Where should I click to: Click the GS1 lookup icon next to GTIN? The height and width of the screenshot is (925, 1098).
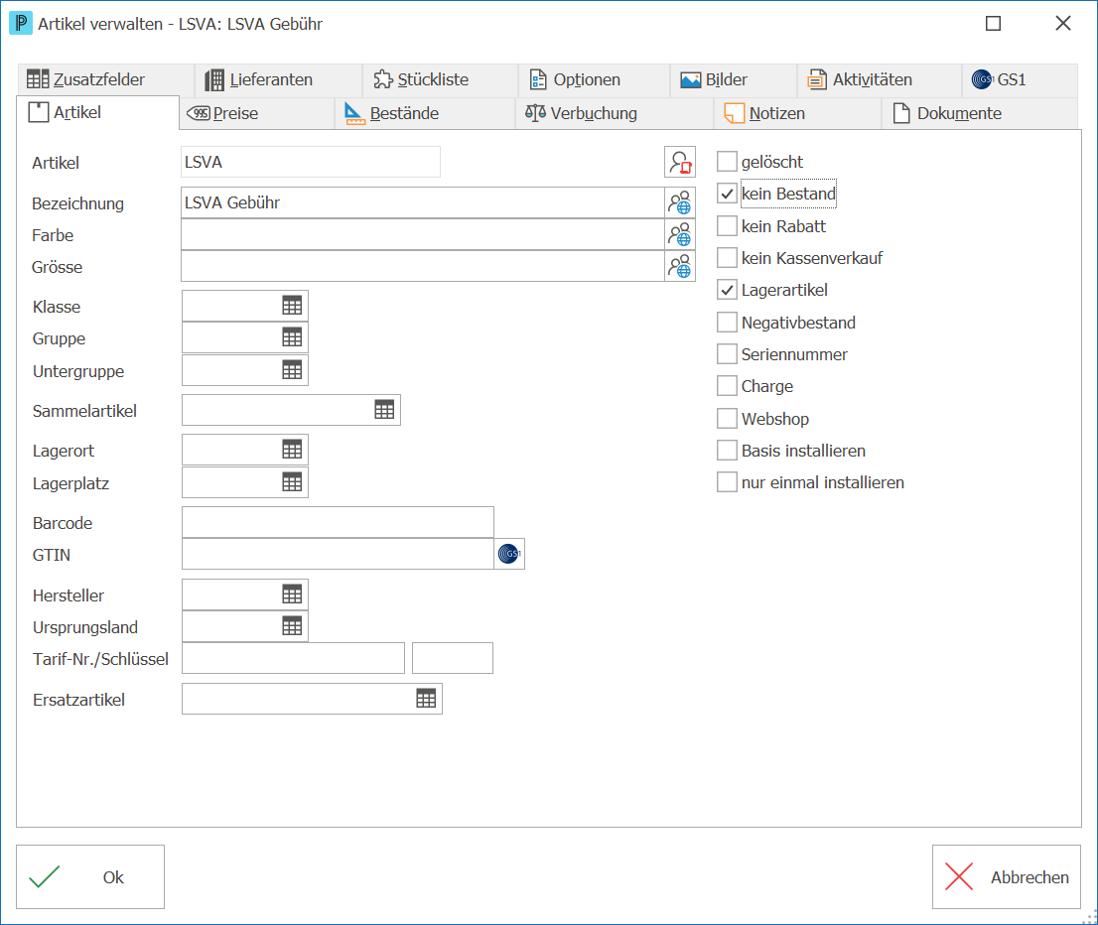[509, 554]
